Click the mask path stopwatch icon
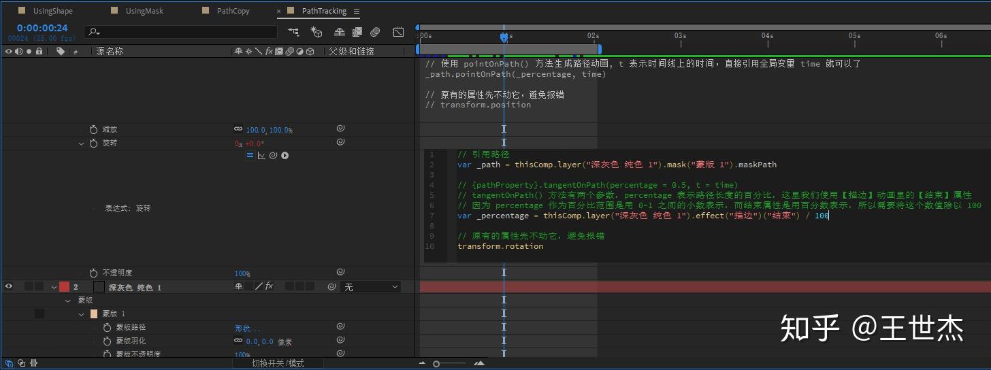The height and width of the screenshot is (370, 991). (x=107, y=327)
